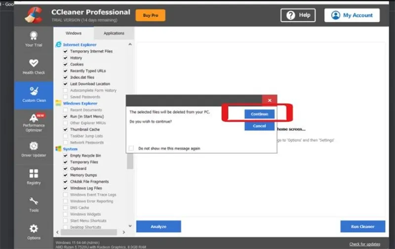
Task: Check Autocomplete Form History
Action: [65, 90]
